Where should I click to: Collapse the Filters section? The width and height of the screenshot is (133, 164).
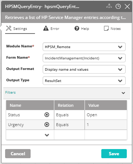tap(123, 93)
